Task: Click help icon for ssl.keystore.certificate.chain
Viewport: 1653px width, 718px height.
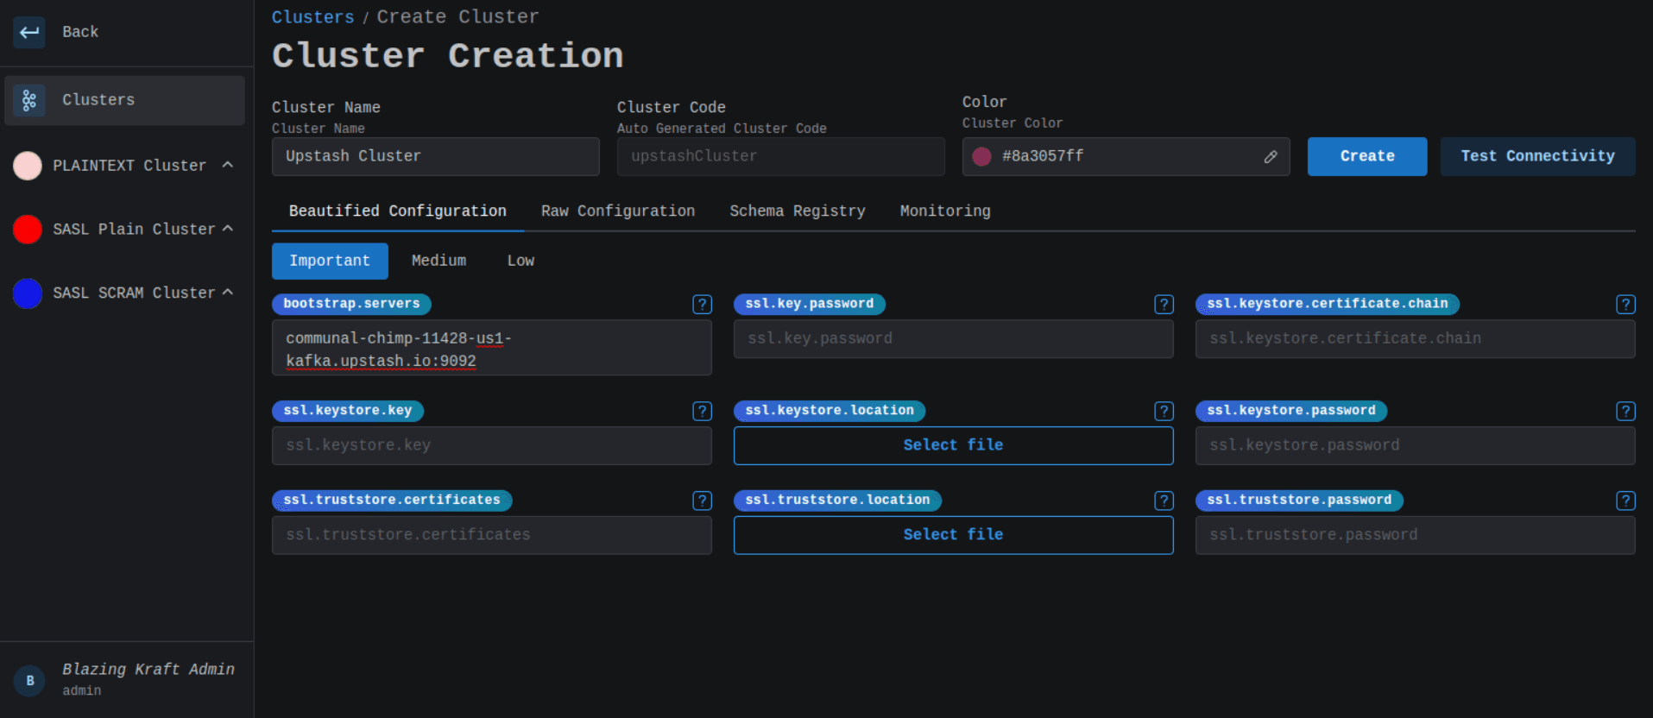Action: [x=1626, y=304]
